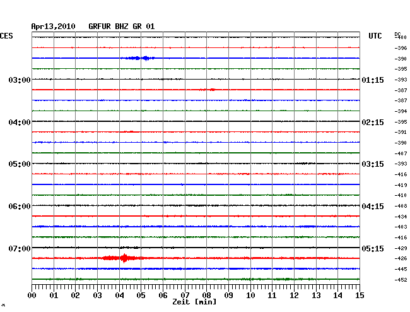
Task: Click minute label 13 on the time axis
Action: [316, 296]
